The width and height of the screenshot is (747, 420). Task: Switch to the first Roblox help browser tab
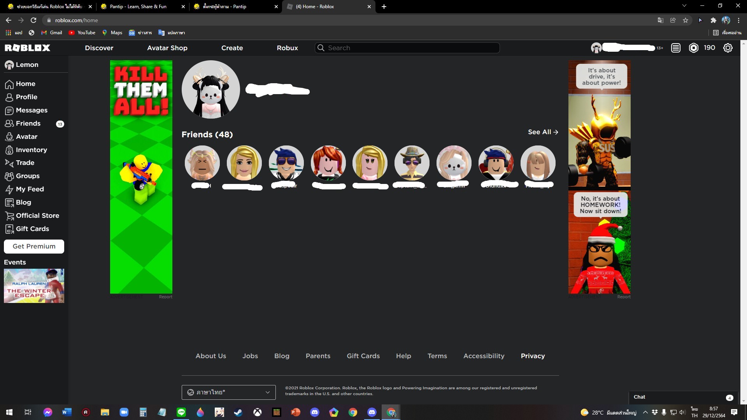point(49,7)
